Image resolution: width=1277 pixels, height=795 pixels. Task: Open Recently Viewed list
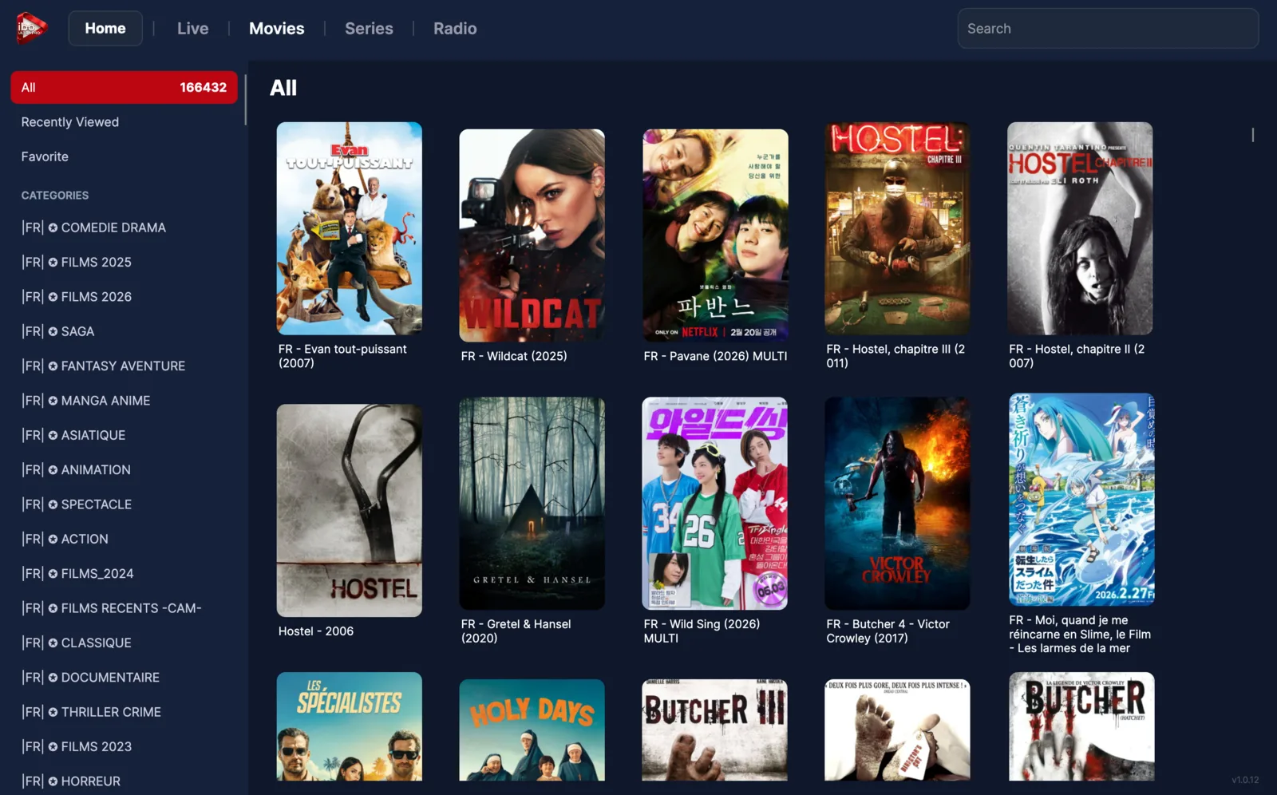coord(124,122)
